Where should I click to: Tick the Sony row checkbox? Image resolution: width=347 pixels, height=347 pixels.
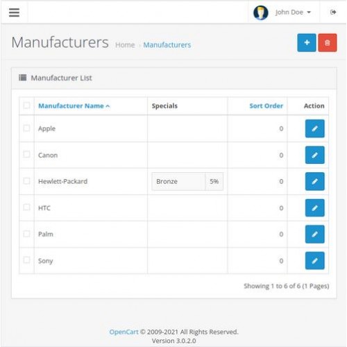click(26, 260)
